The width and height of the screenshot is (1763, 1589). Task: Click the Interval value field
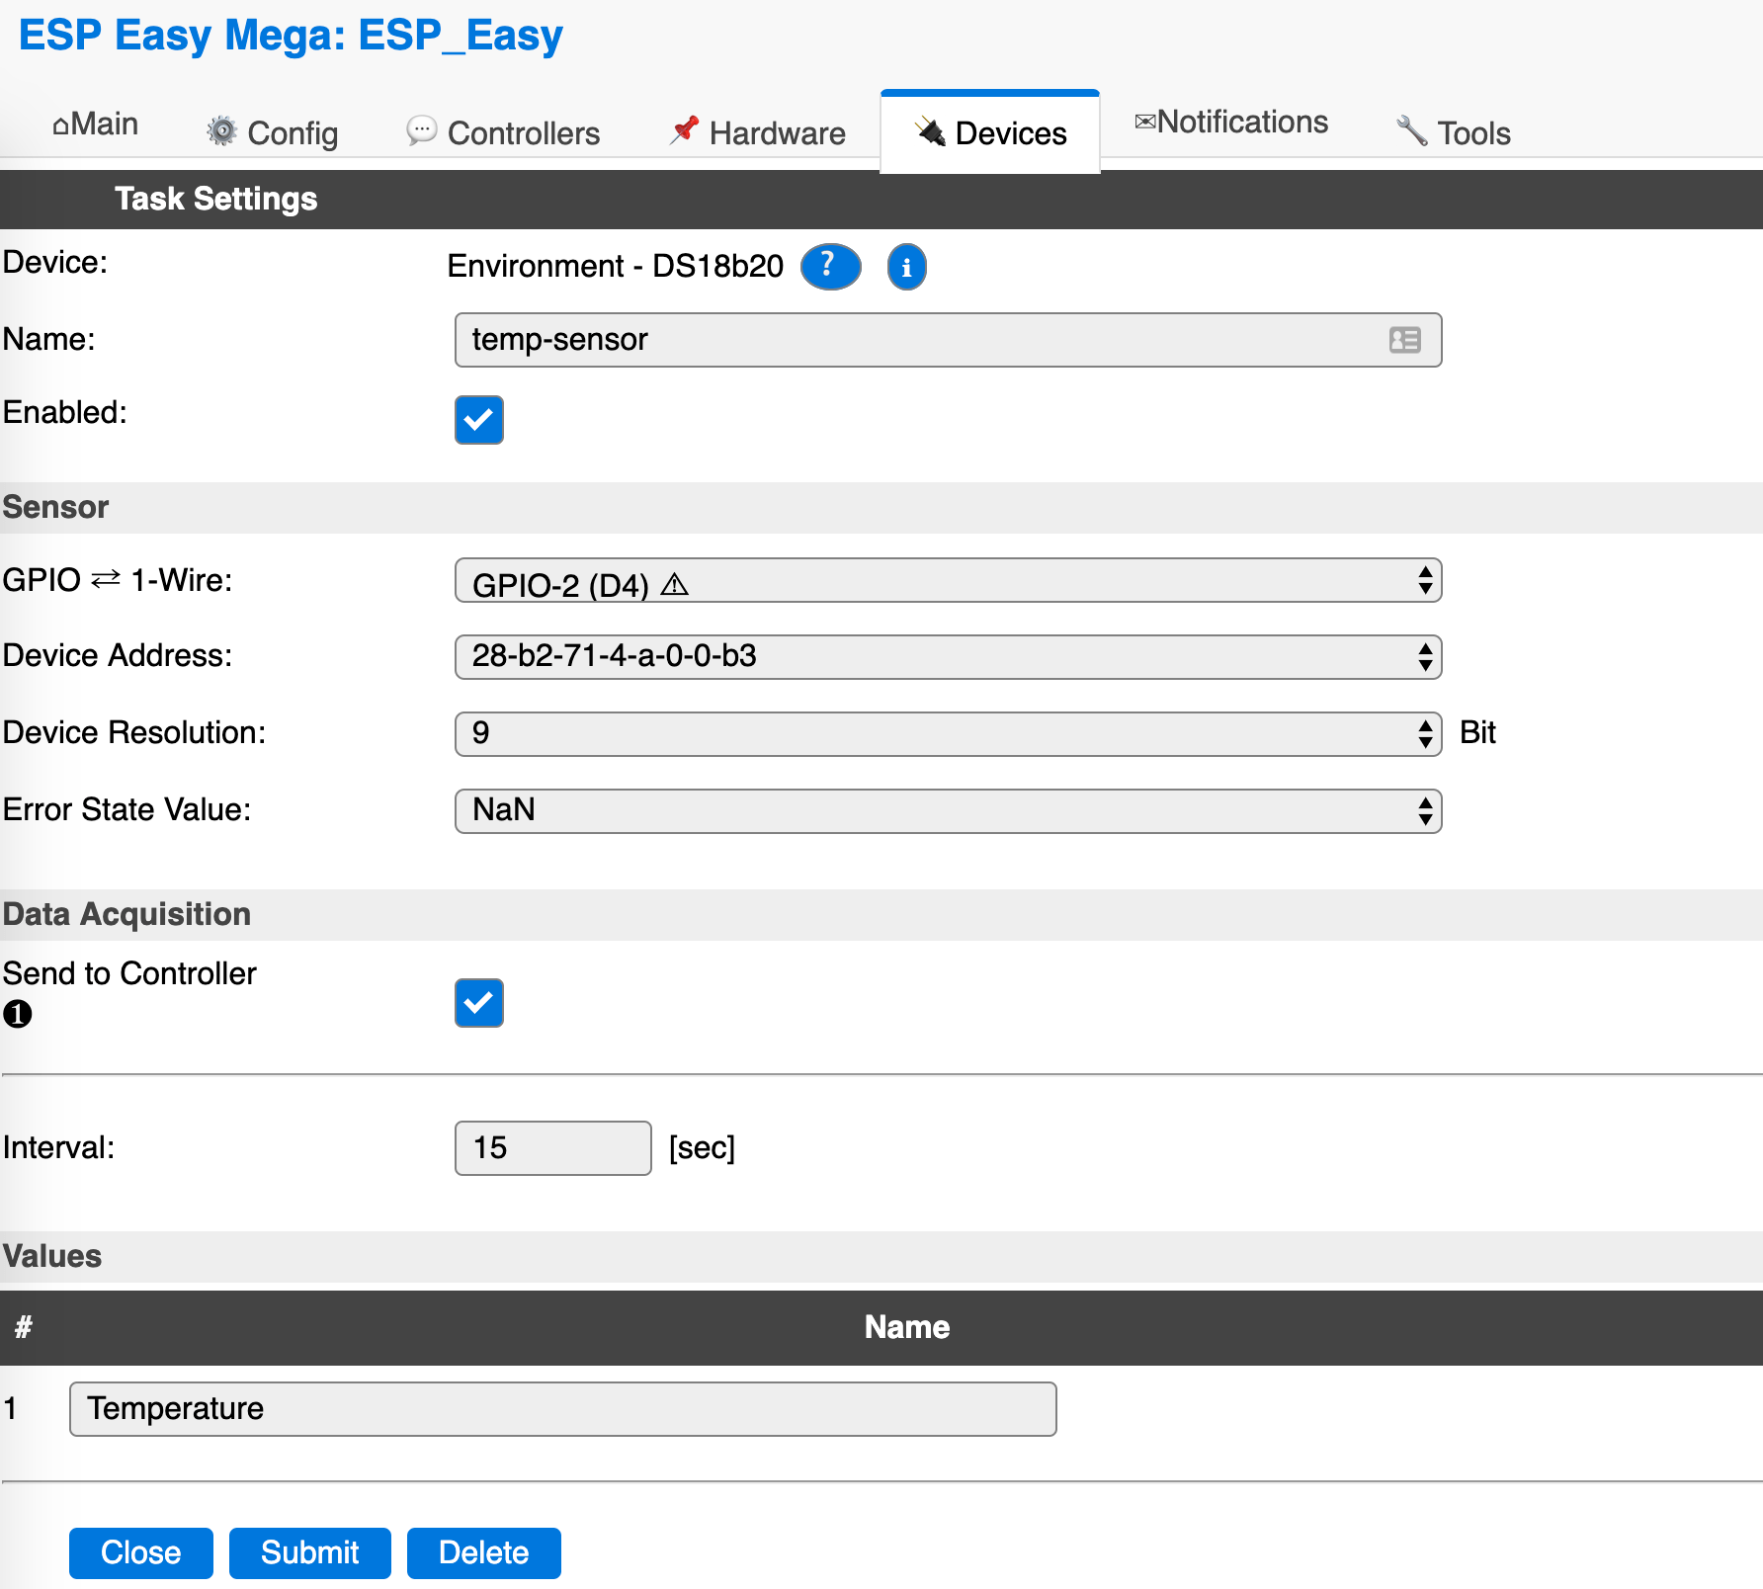click(551, 1147)
